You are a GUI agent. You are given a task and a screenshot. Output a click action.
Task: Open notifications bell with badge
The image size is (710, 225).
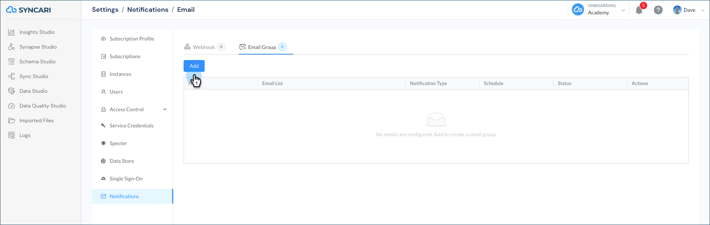tap(640, 10)
